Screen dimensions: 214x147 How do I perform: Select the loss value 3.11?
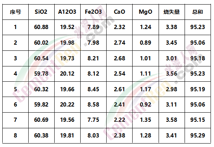click(172, 105)
